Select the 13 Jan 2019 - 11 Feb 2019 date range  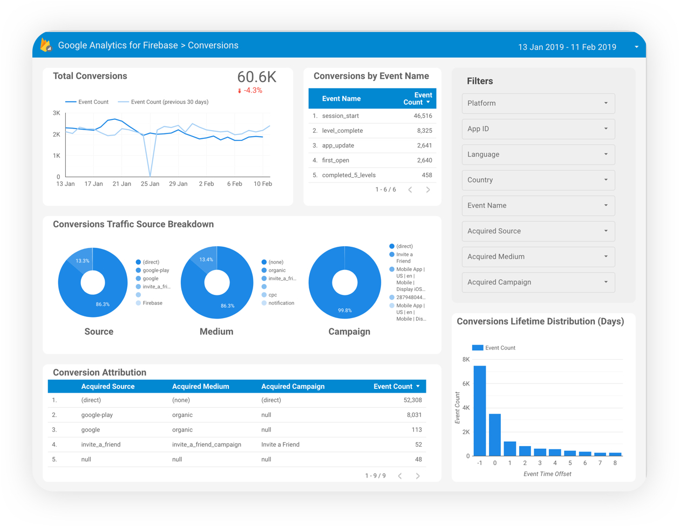click(567, 47)
